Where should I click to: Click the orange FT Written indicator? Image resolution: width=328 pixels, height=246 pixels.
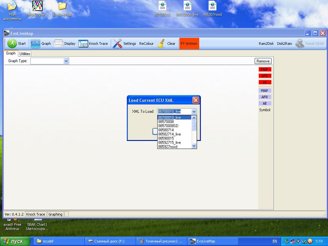[x=189, y=44]
